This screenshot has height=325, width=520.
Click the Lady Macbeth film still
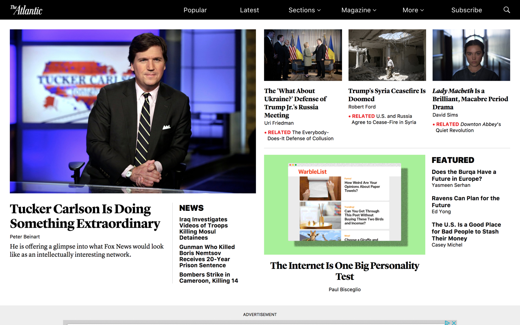click(471, 55)
